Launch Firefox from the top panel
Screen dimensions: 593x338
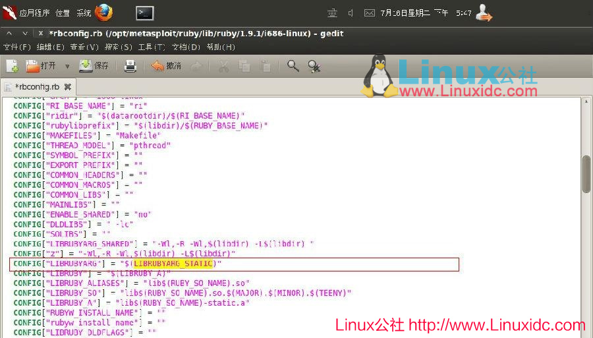tap(103, 13)
